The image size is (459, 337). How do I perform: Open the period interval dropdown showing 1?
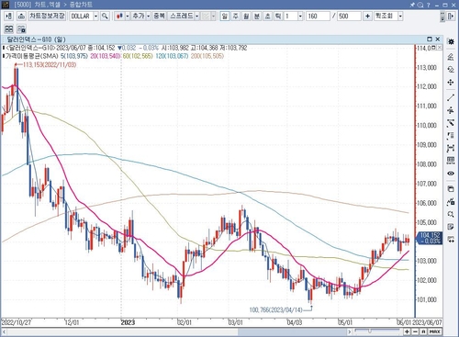[300, 17]
